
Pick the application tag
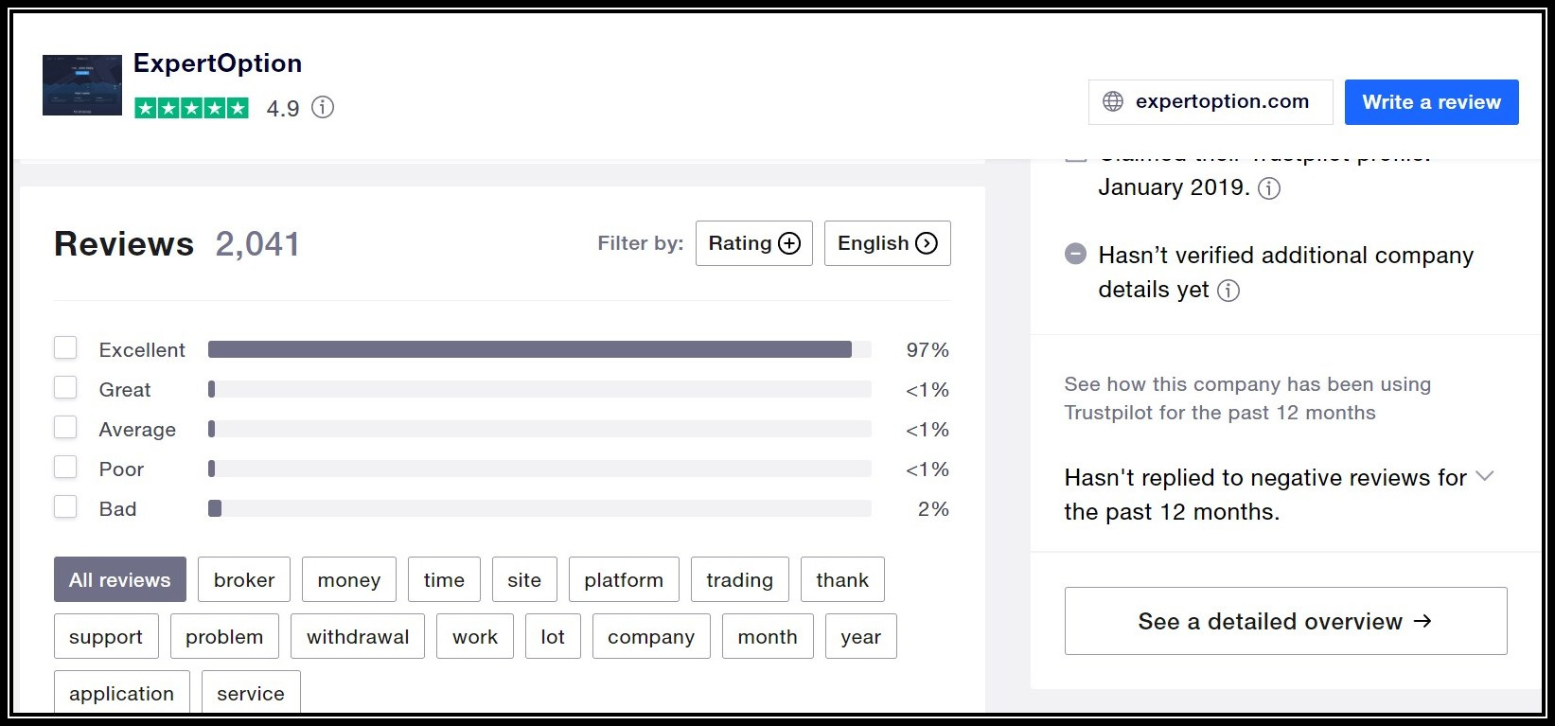tap(122, 692)
